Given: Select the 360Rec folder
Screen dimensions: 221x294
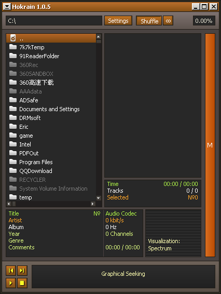Looking at the screenshot, I should 51,65.
